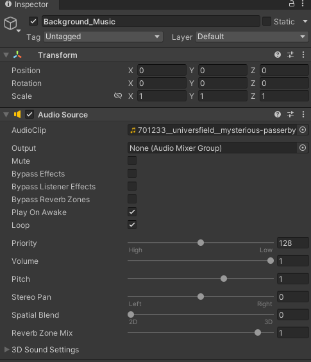The image size is (311, 362).
Task: Click the Position Z field
Action: pyautogui.click(x=284, y=70)
